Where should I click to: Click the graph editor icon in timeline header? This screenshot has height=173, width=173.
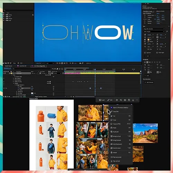pos(62,69)
